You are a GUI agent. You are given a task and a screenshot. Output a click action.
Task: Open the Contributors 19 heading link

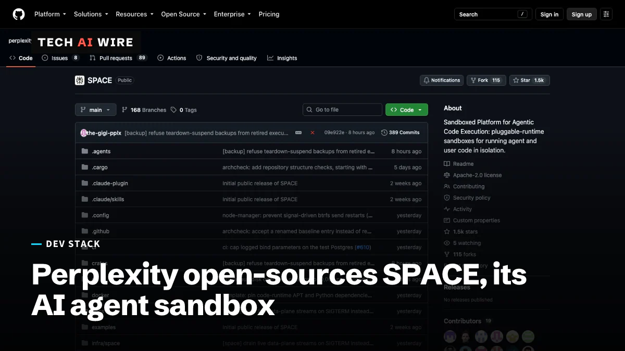pos(467,321)
